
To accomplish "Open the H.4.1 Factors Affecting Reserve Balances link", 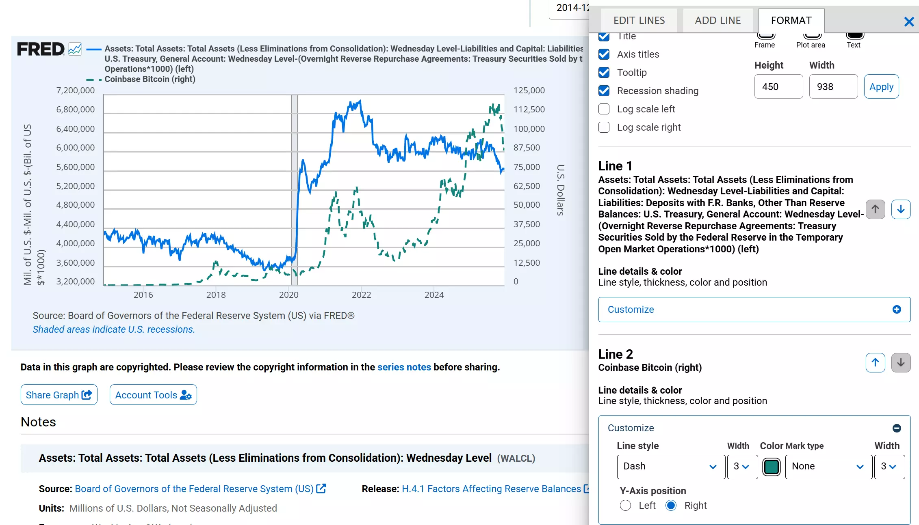I will (492, 489).
